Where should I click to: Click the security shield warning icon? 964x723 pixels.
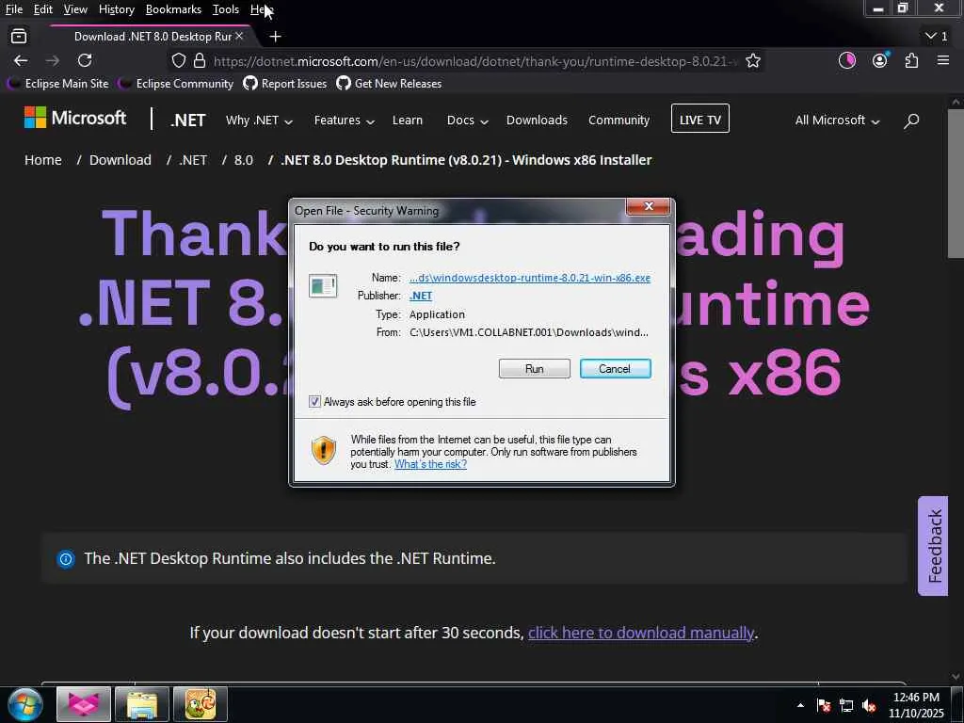324,450
